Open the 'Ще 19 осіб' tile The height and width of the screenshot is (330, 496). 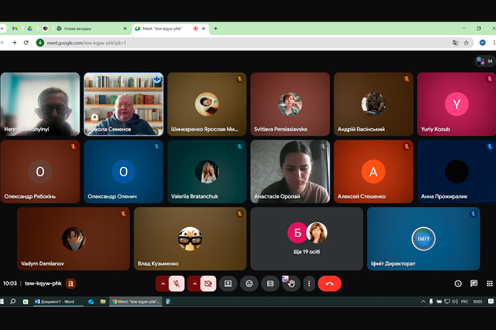[307, 239]
